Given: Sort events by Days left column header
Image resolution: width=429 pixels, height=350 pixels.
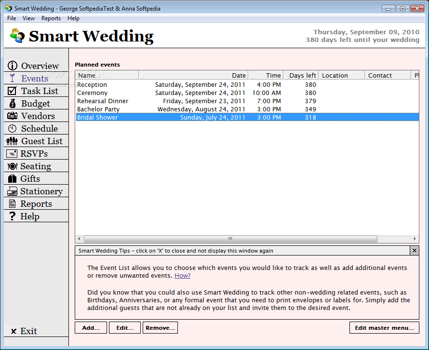Looking at the screenshot, I should tap(301, 75).
